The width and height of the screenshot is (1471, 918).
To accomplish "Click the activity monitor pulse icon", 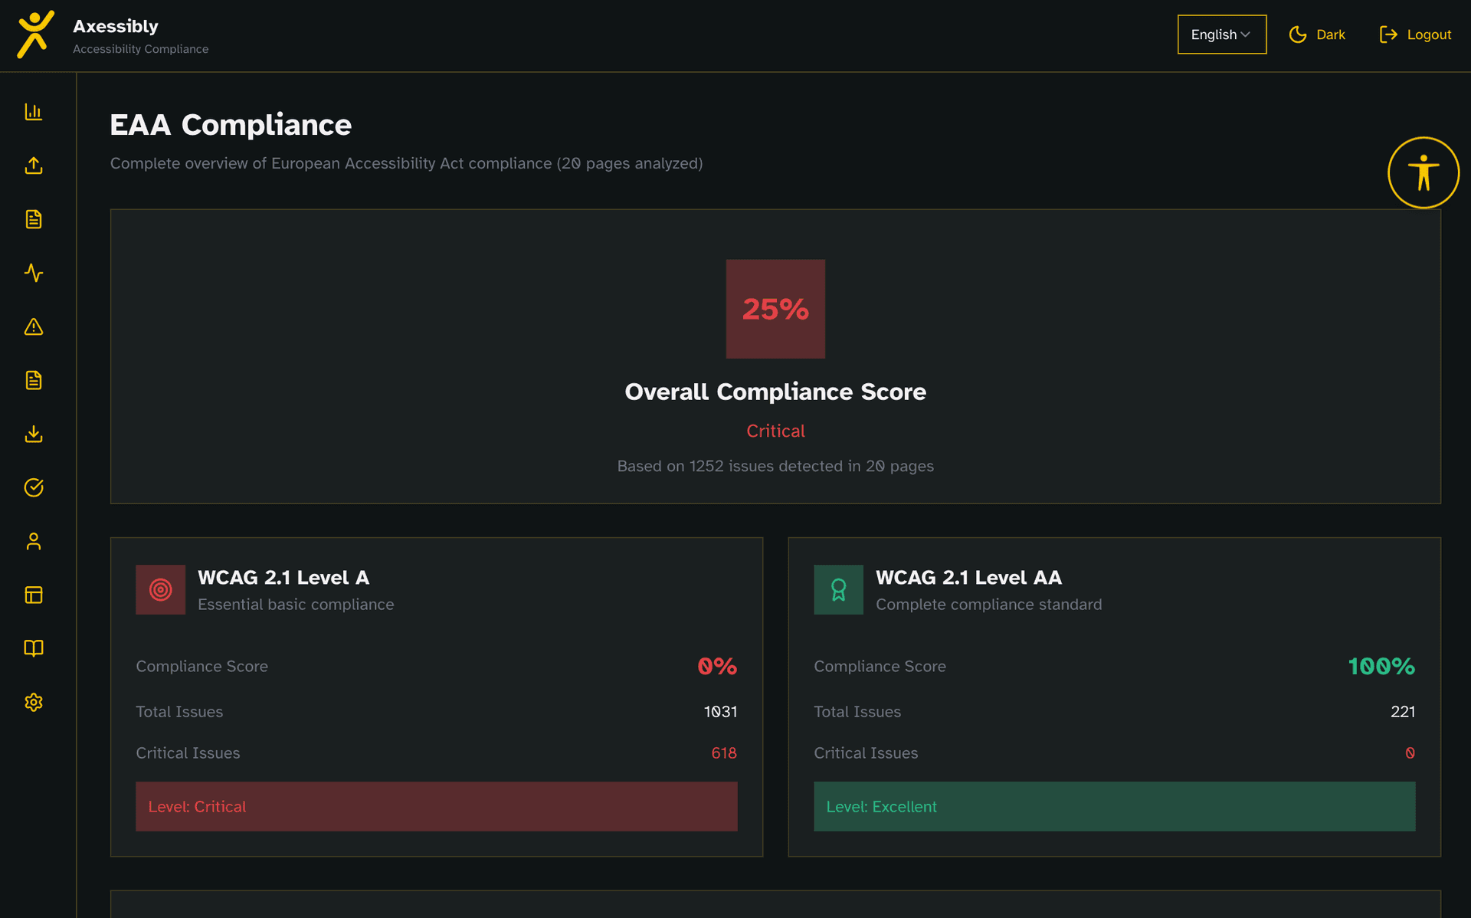I will [x=34, y=273].
